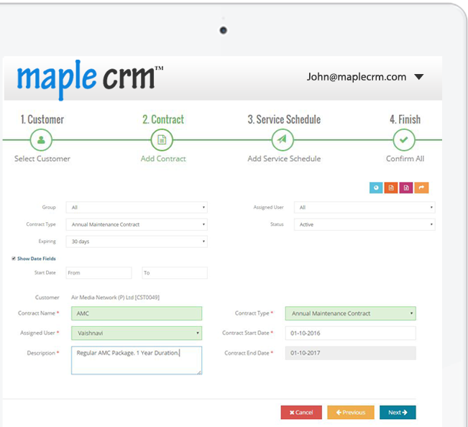Viewport: 468px width, 427px height.
Task: Open the Assigned User Vaishnavi dropdown
Action: [137, 333]
